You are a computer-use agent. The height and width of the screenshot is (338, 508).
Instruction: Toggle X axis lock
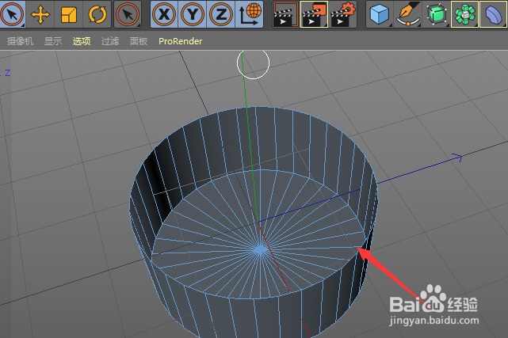point(164,14)
